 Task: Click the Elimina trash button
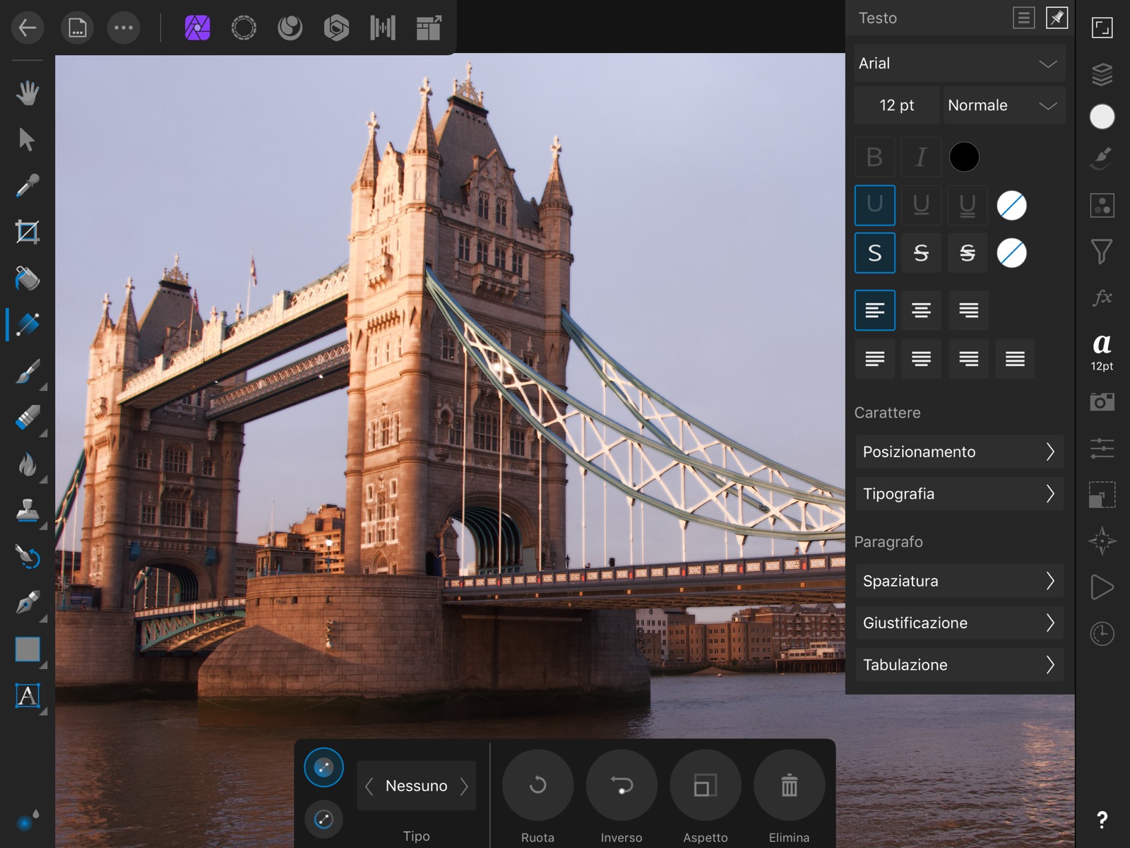coord(789,786)
